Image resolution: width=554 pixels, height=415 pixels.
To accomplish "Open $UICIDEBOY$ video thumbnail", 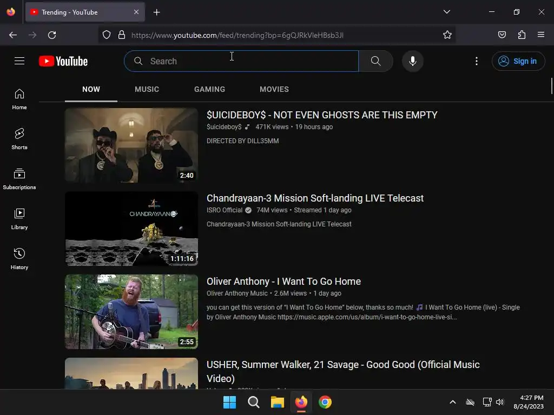I will (x=131, y=145).
